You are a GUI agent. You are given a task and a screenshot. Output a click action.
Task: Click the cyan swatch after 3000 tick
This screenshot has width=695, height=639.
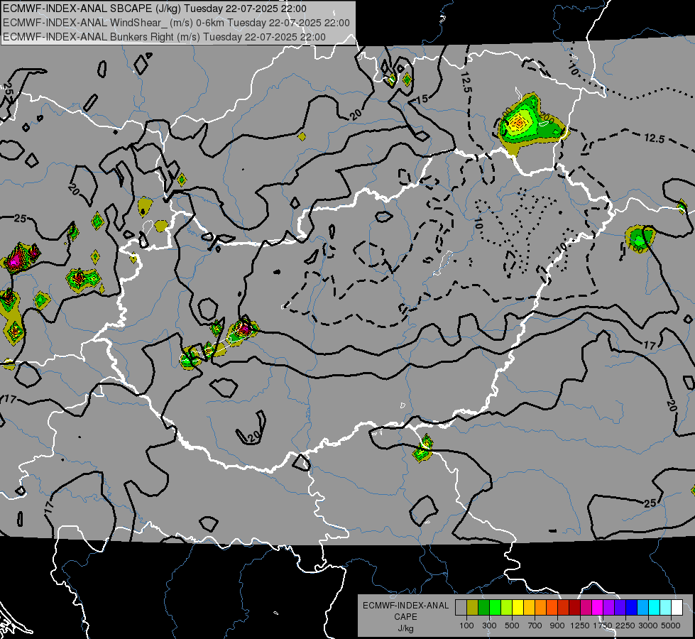pyautogui.click(x=655, y=607)
